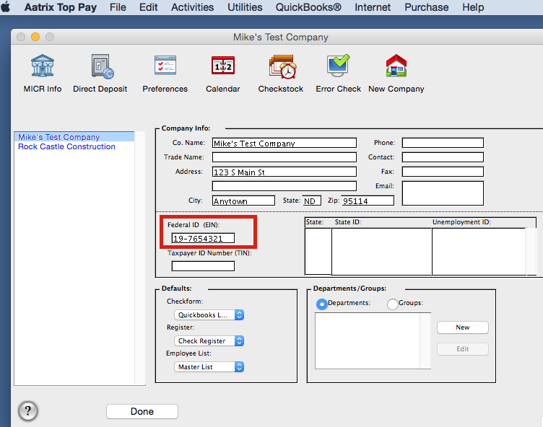Click the Address field with 123 S Main St
This screenshot has height=427, width=543.
(x=284, y=172)
